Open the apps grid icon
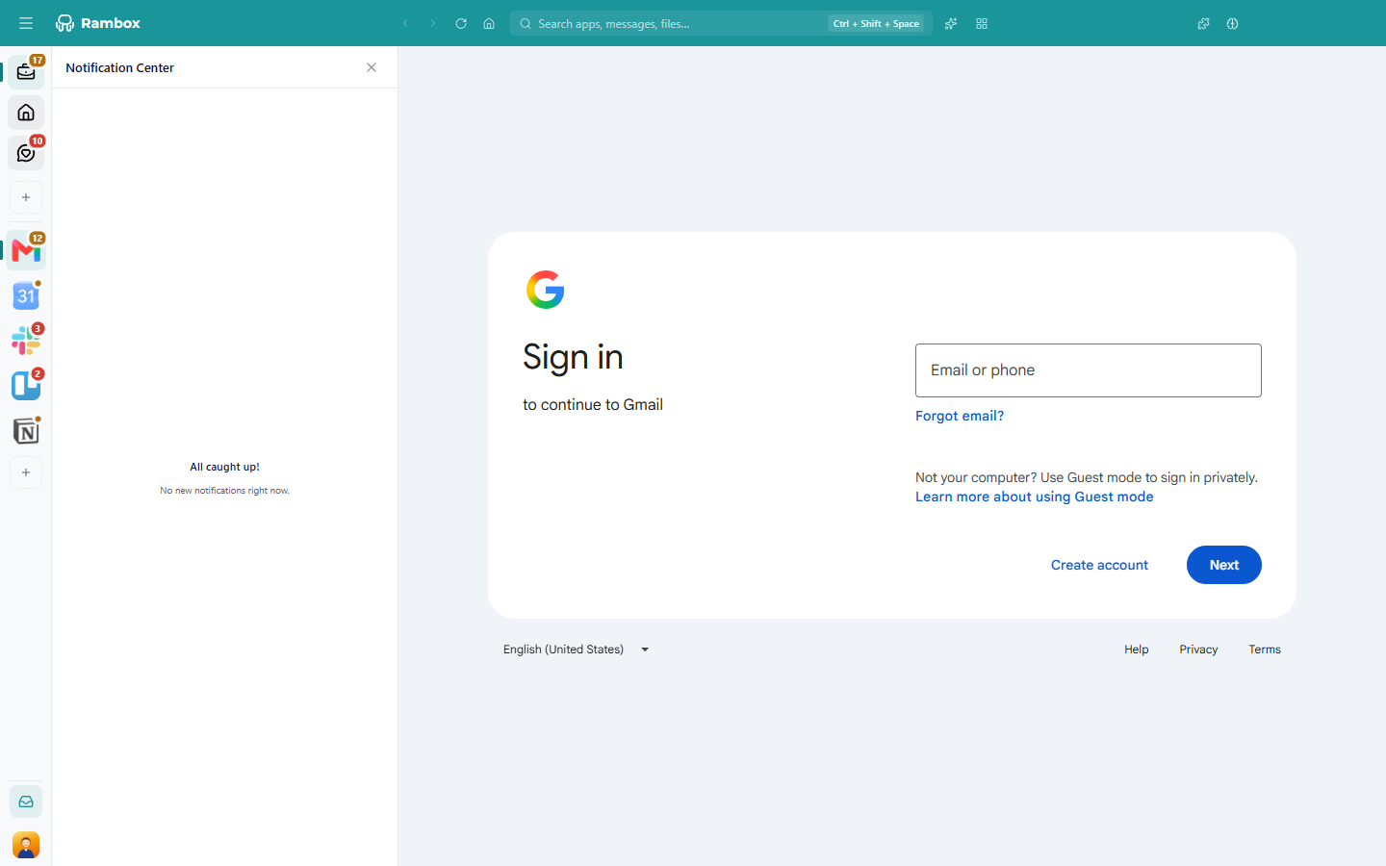Viewport: 1386px width, 866px height. pyautogui.click(x=982, y=23)
